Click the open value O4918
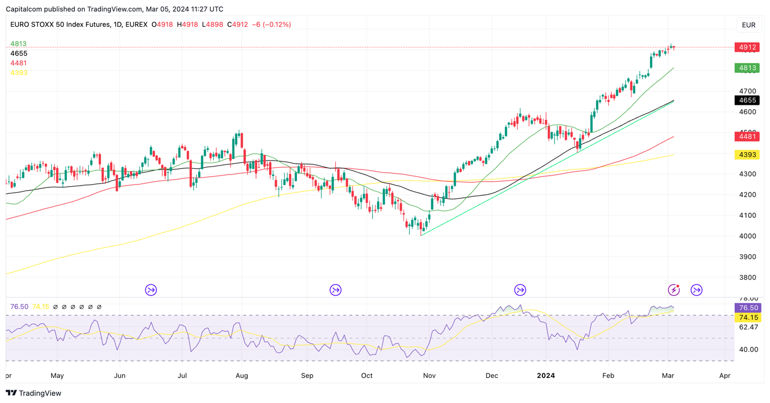Viewport: 770px width, 403px height. (x=162, y=25)
